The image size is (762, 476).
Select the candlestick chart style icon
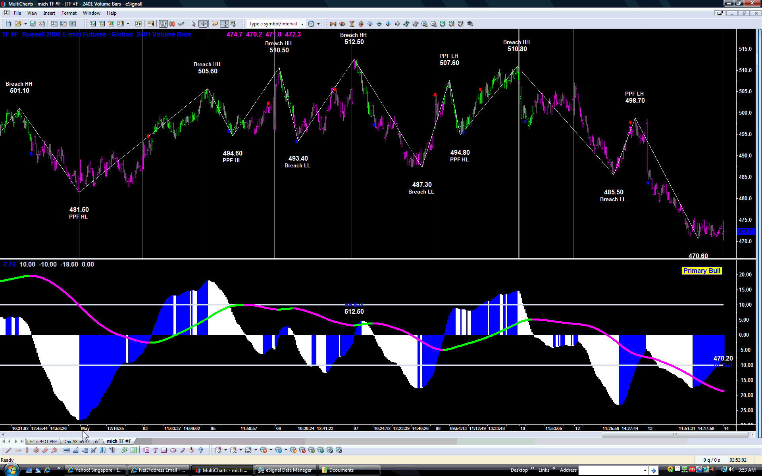[172, 24]
